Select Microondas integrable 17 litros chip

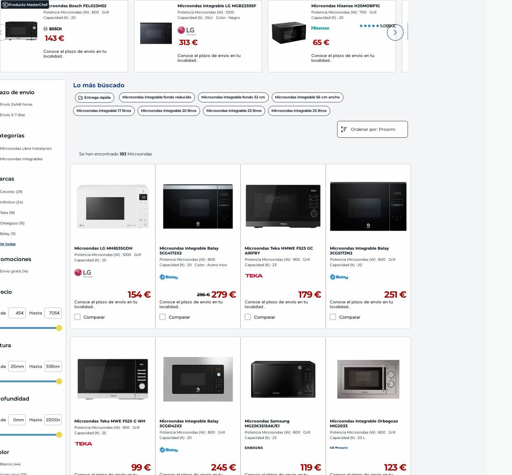pyautogui.click(x=104, y=111)
